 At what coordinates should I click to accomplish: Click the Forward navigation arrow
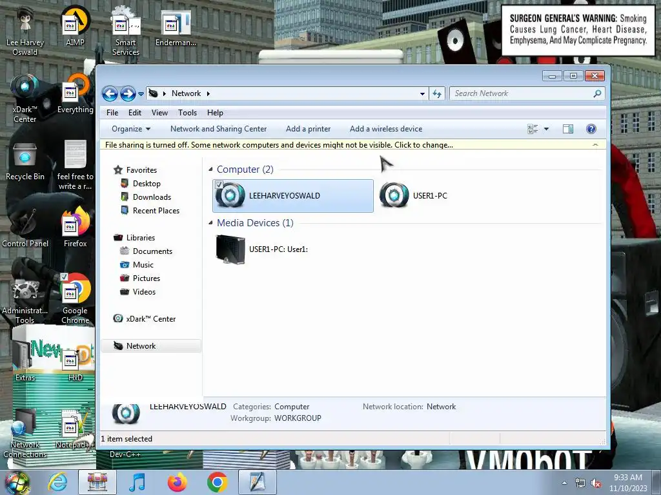[x=128, y=93]
